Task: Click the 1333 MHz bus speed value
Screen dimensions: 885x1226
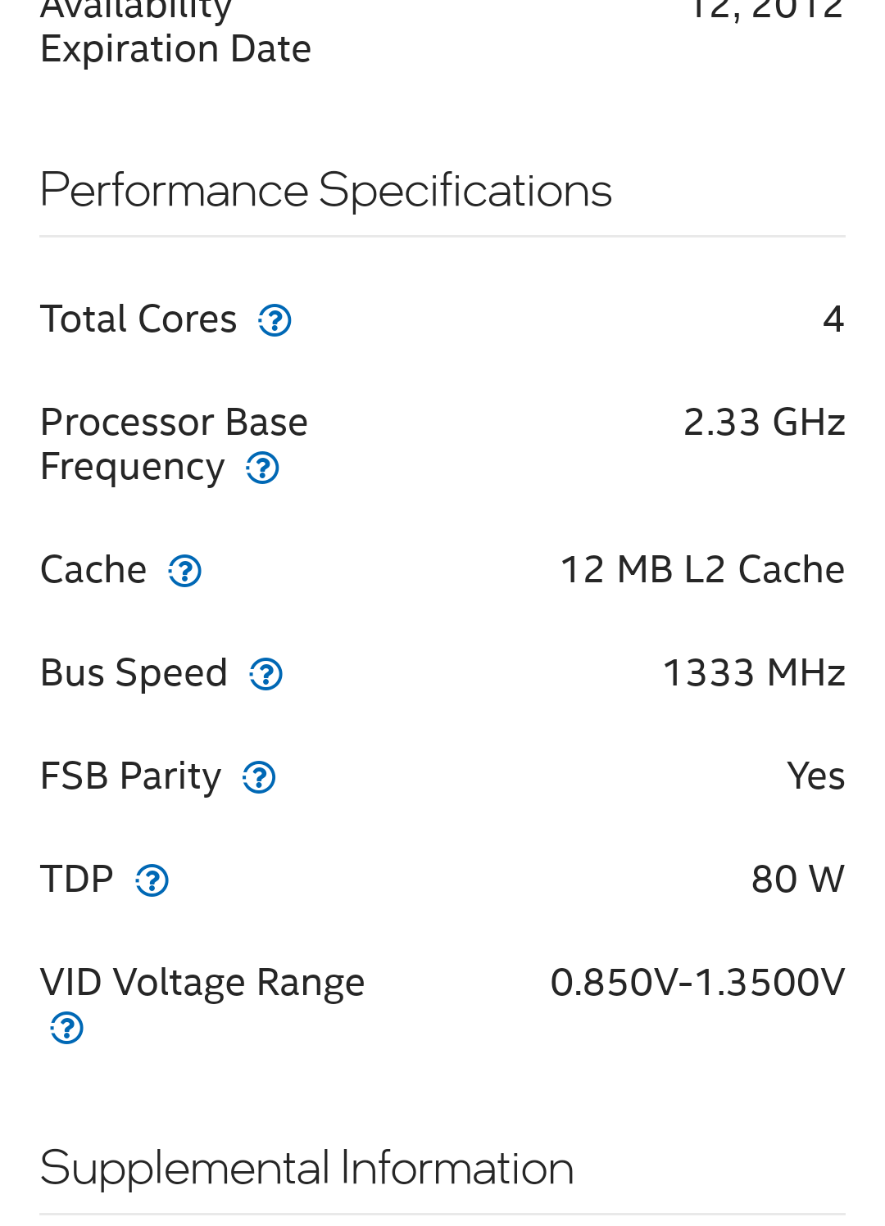Action: [x=753, y=672]
